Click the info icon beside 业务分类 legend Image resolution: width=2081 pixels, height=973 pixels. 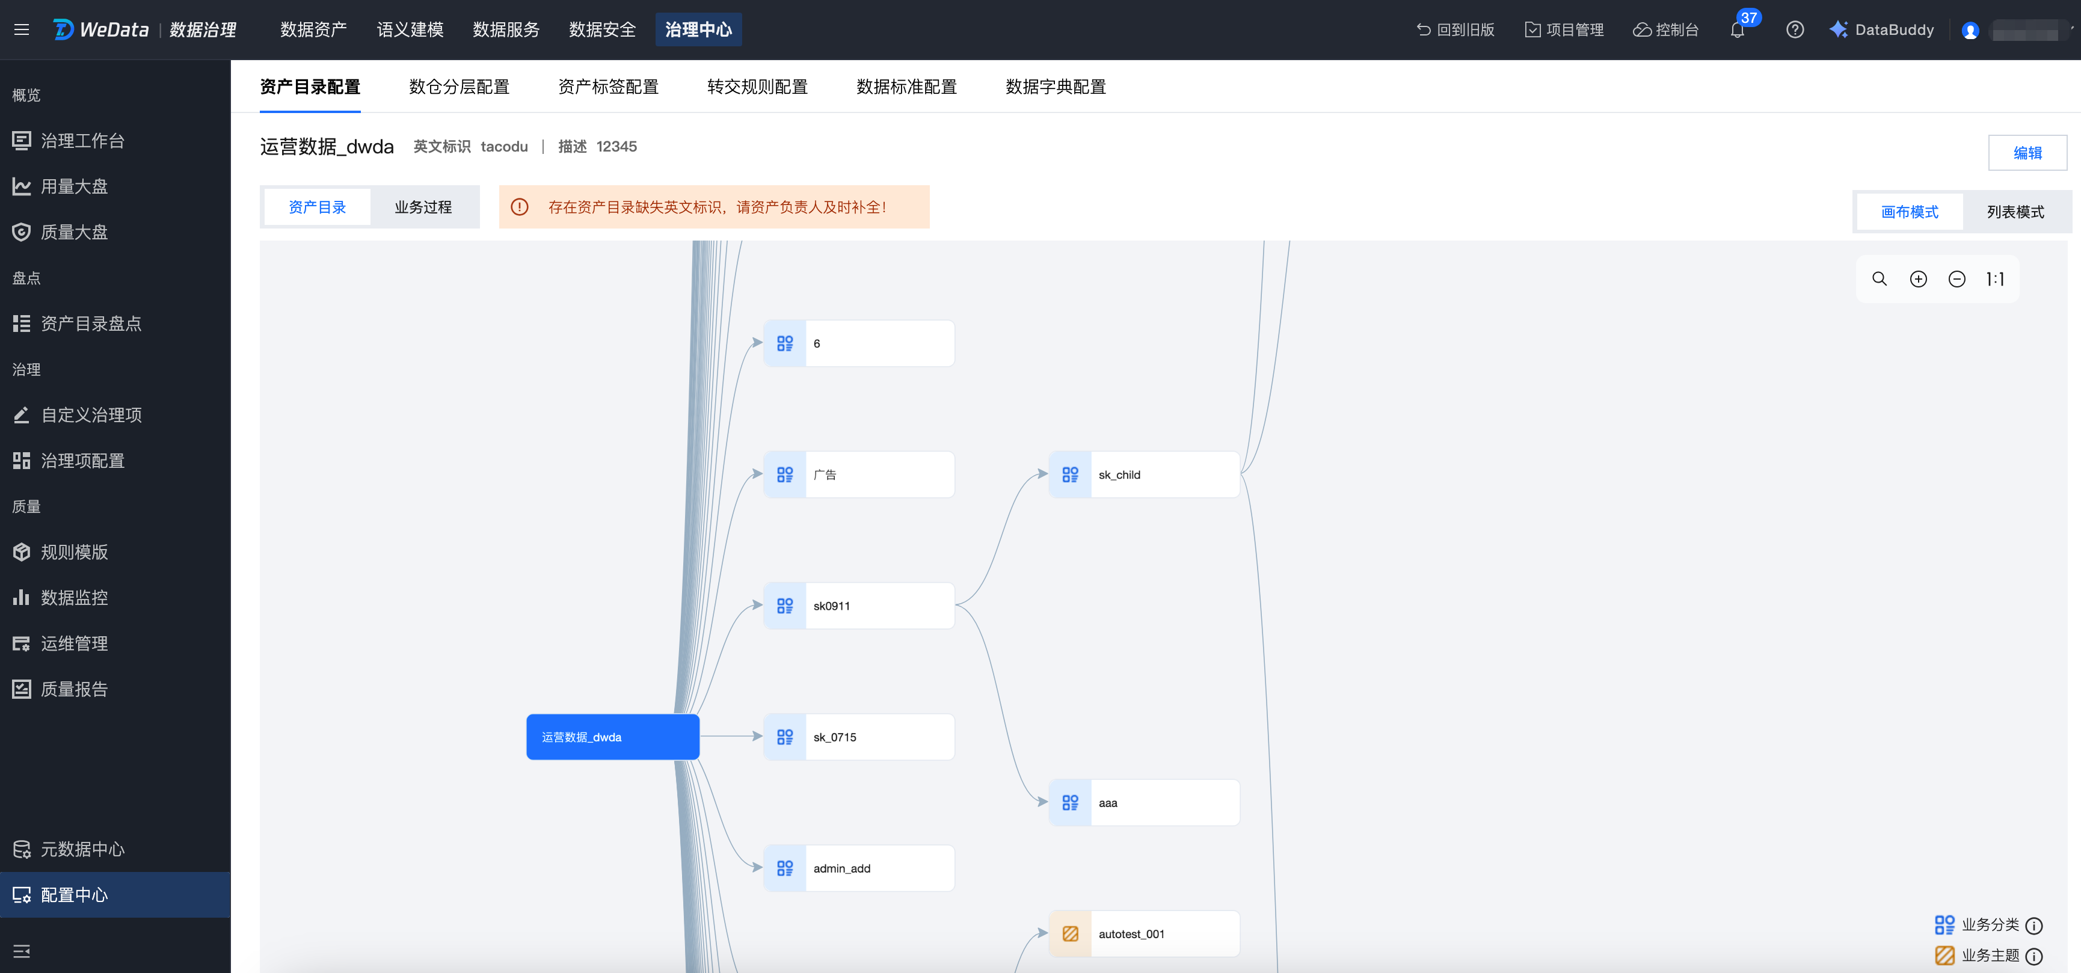[x=2033, y=925]
